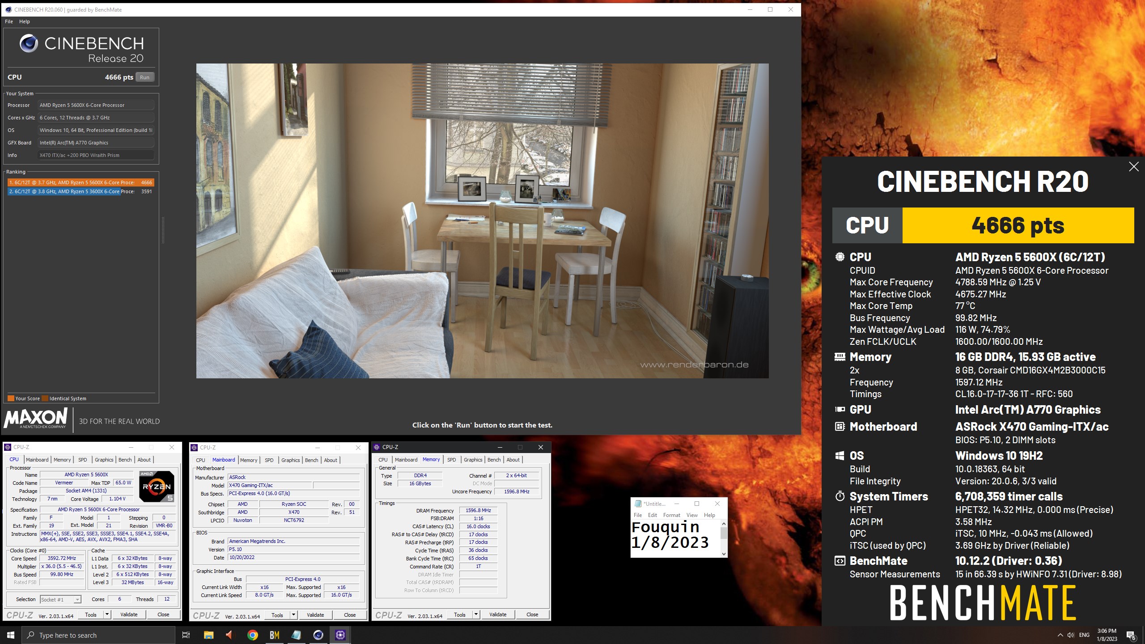Viewport: 1145px width, 644px height.
Task: Open BenchMate (BM) from the taskbar
Action: coord(275,635)
